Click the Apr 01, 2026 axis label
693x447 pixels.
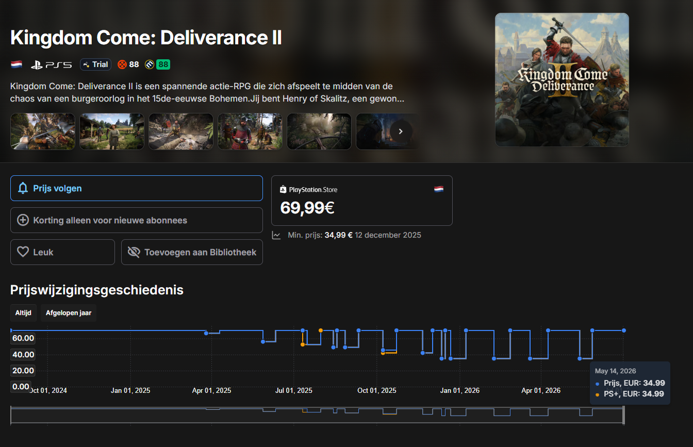(541, 390)
